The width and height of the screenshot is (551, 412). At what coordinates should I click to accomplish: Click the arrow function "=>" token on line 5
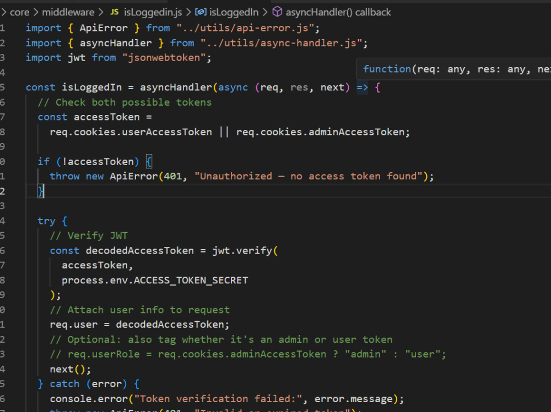coord(363,87)
